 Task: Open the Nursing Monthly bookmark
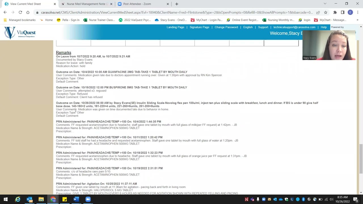pos(278,20)
